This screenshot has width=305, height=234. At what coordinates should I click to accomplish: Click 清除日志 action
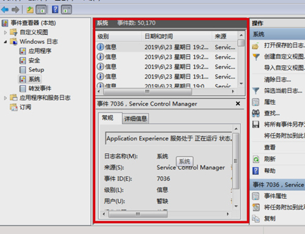click(278, 80)
